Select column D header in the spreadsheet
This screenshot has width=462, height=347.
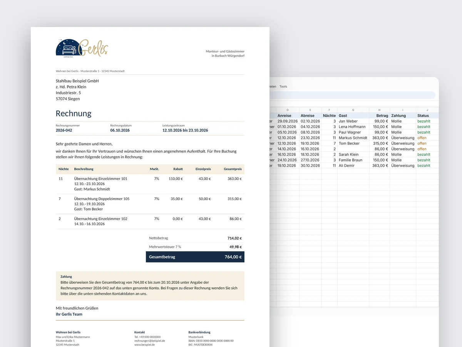288,110
